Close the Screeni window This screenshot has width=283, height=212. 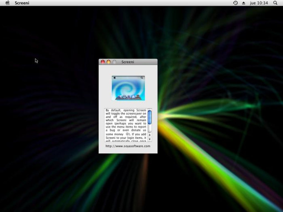click(103, 62)
